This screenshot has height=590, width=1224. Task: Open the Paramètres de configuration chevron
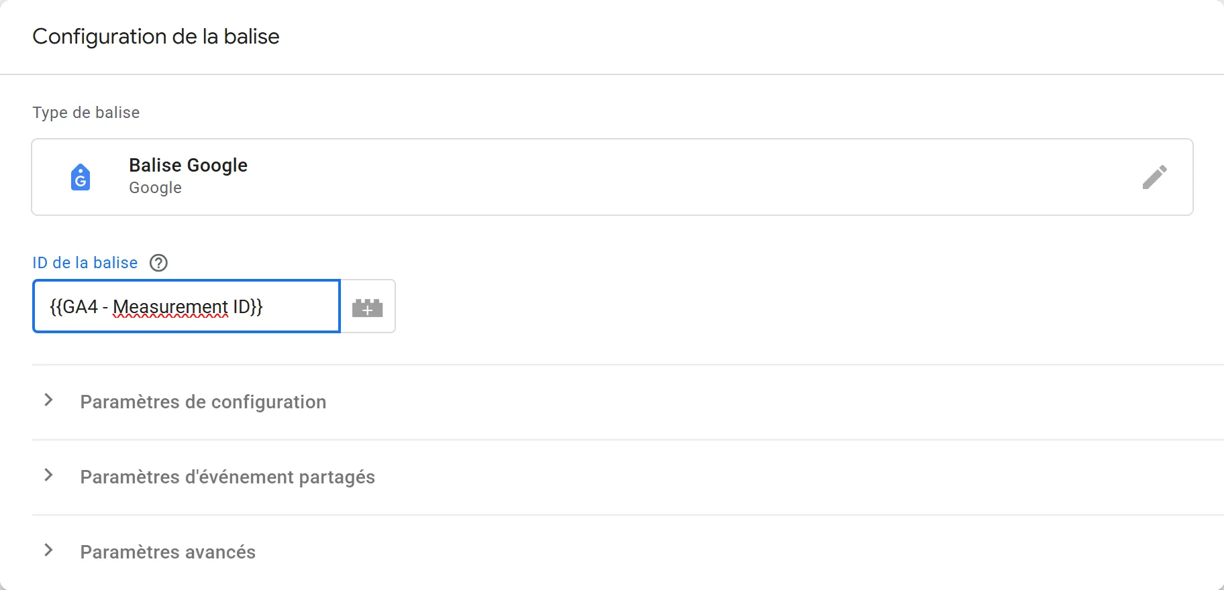48,400
